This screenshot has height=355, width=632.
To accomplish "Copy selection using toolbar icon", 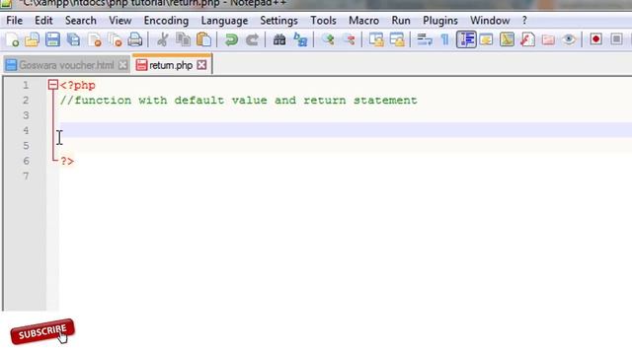I will [x=183, y=39].
